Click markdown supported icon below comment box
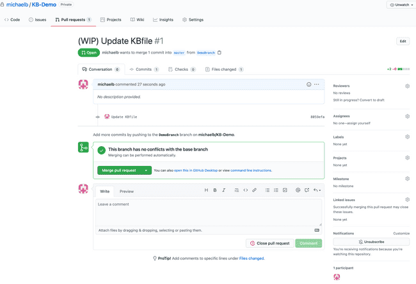The width and height of the screenshot is (416, 284). (317, 230)
